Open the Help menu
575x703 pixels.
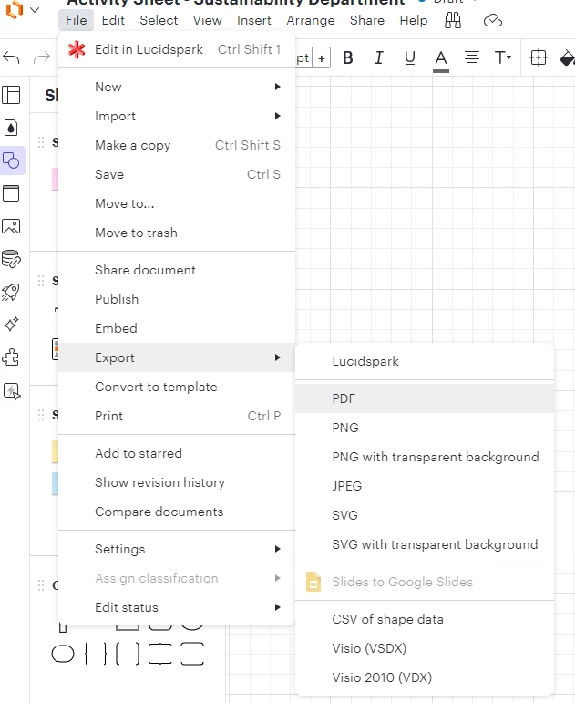[413, 20]
